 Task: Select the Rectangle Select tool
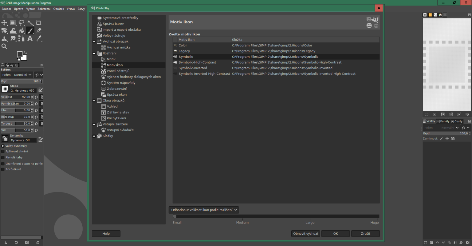[x=13, y=23]
